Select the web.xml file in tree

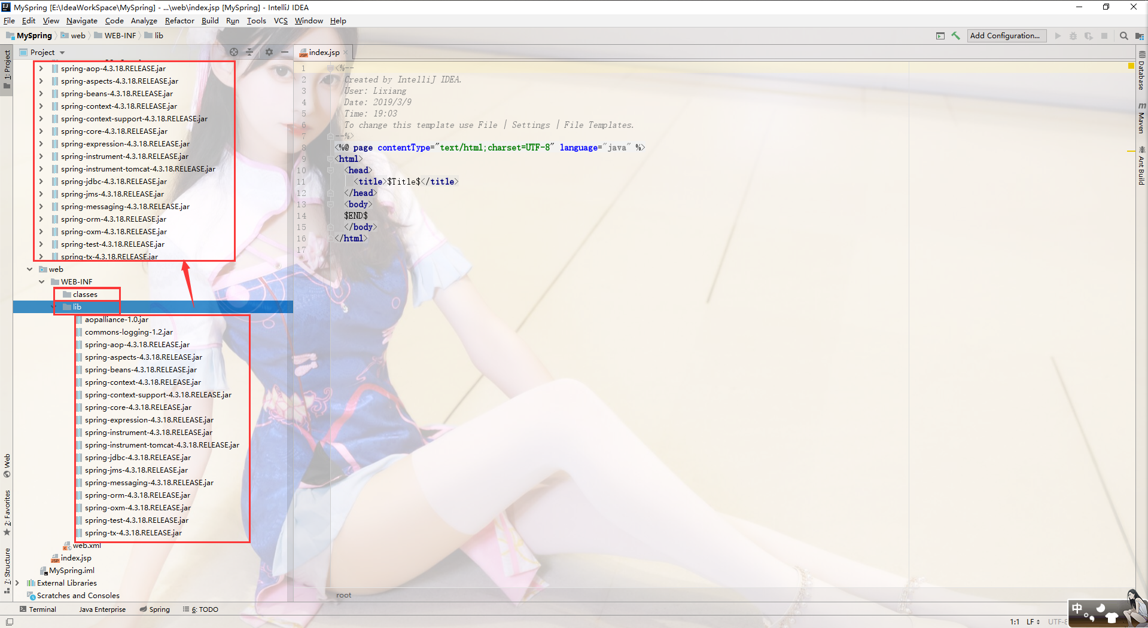pos(87,546)
